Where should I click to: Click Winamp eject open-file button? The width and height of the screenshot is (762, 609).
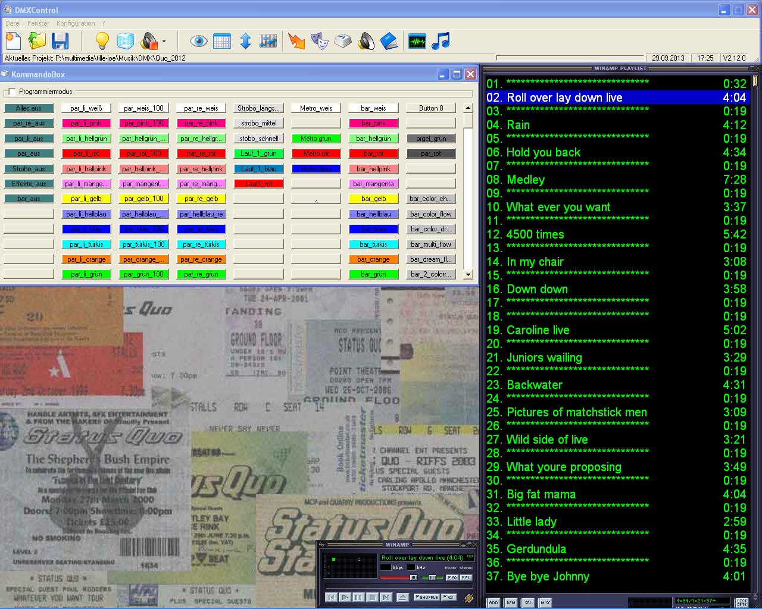(x=403, y=597)
